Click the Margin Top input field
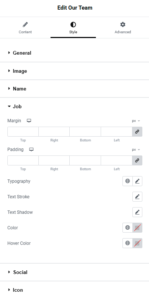 (x=23, y=132)
